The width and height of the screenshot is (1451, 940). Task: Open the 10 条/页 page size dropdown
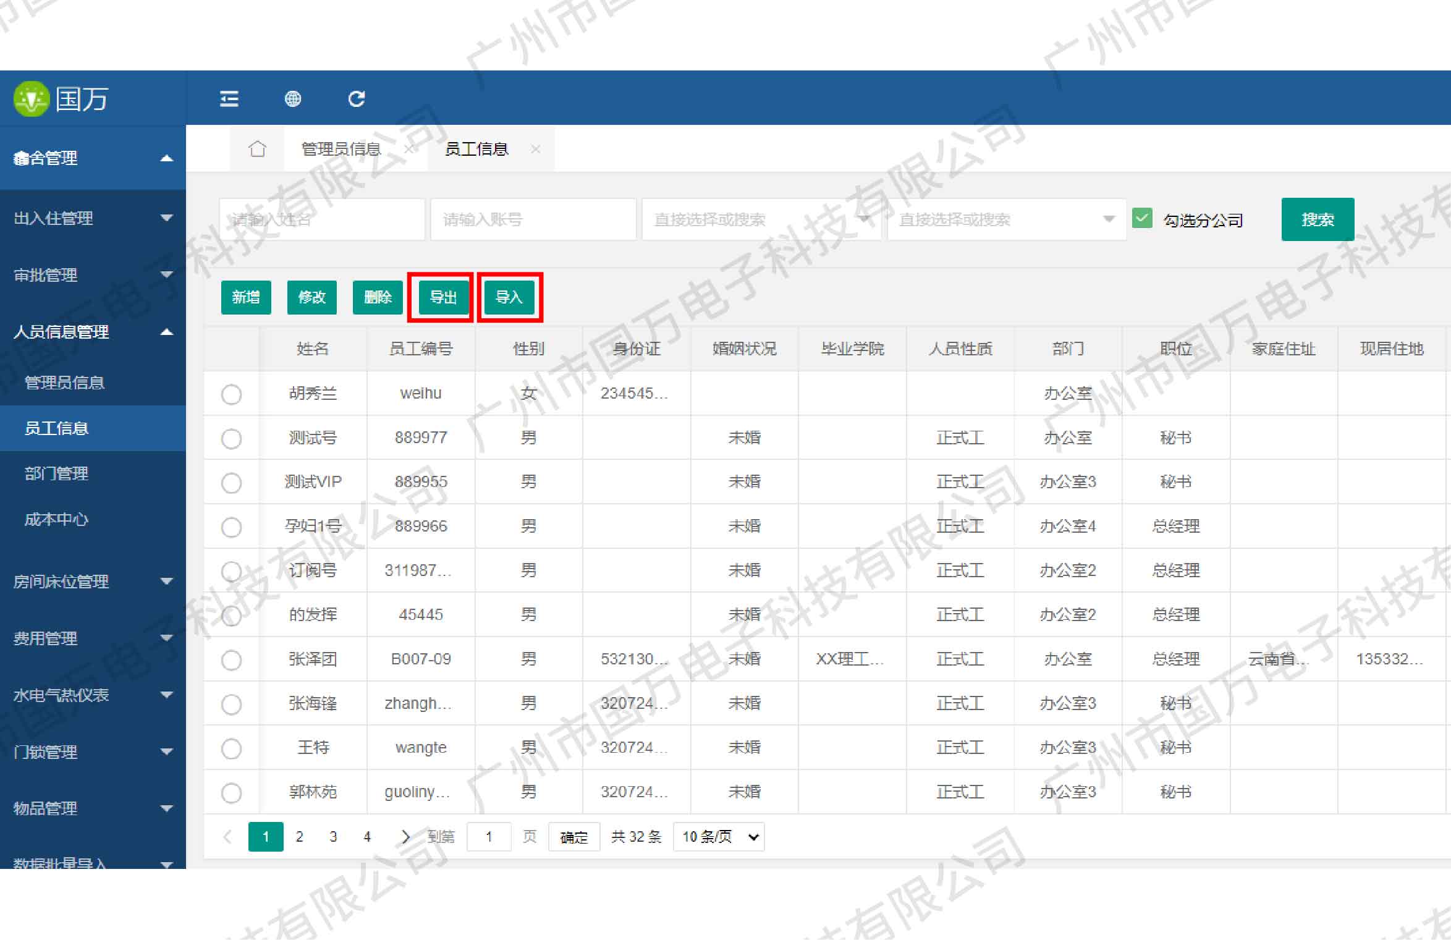click(719, 837)
